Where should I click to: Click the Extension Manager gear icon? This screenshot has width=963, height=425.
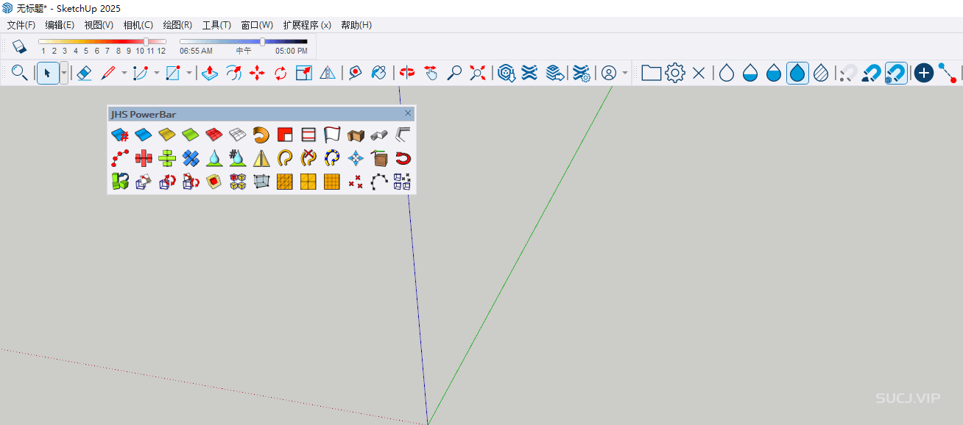tap(581, 73)
